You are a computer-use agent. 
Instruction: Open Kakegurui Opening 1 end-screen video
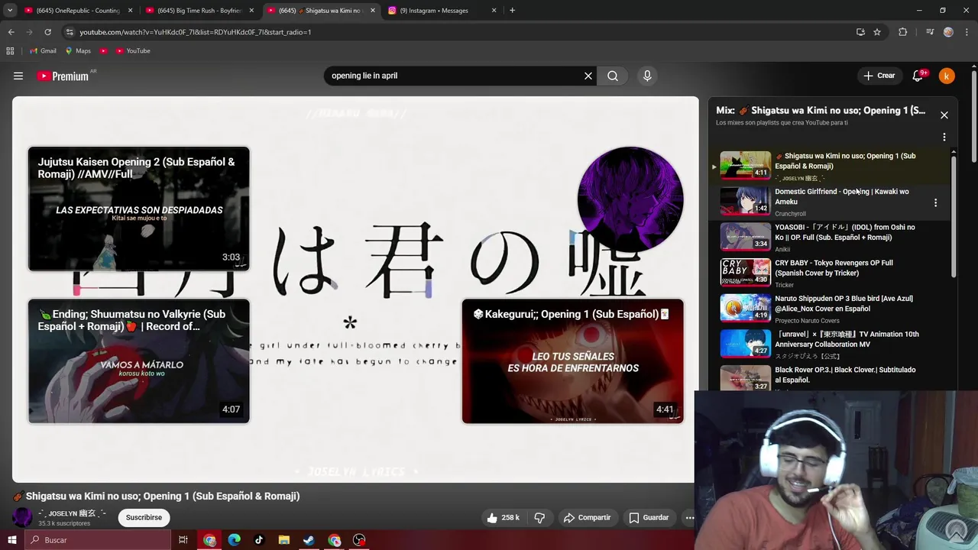tap(573, 361)
